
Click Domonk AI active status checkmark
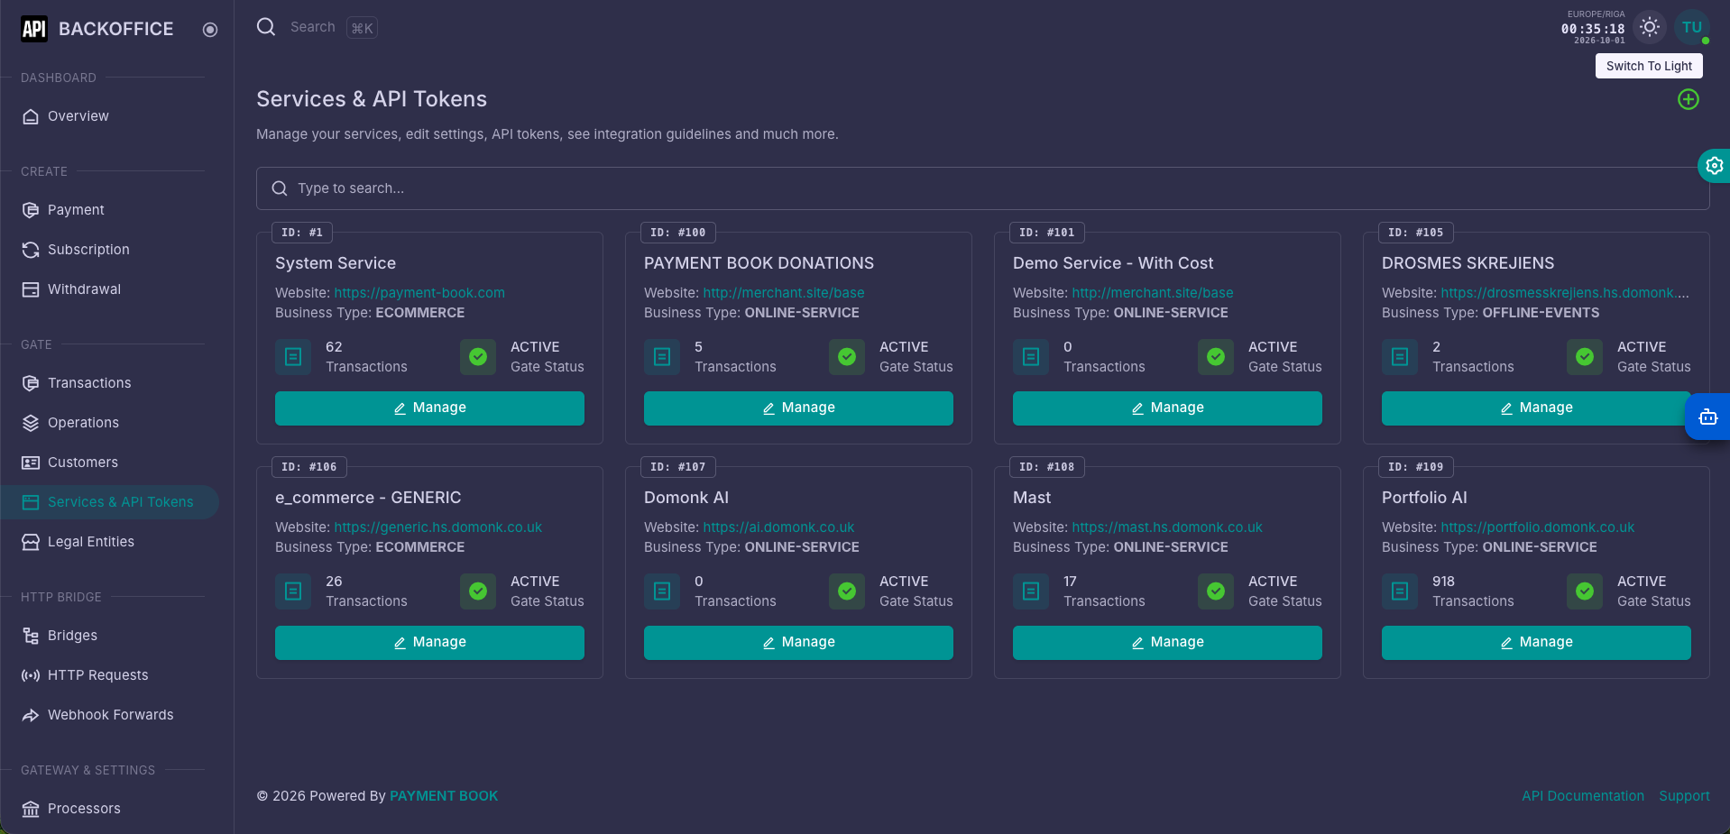(x=847, y=591)
